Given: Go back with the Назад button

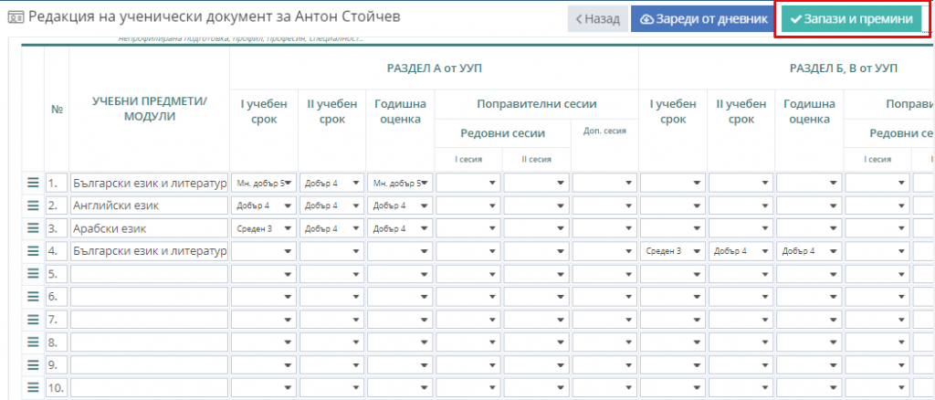Looking at the screenshot, I should tap(597, 19).
